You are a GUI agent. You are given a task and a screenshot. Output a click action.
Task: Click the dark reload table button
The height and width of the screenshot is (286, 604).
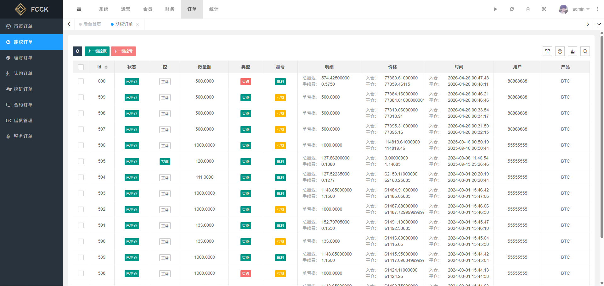(77, 51)
